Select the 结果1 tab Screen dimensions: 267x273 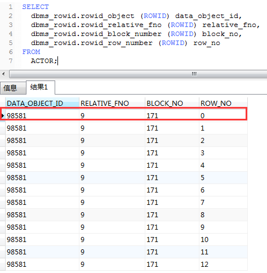click(41, 87)
